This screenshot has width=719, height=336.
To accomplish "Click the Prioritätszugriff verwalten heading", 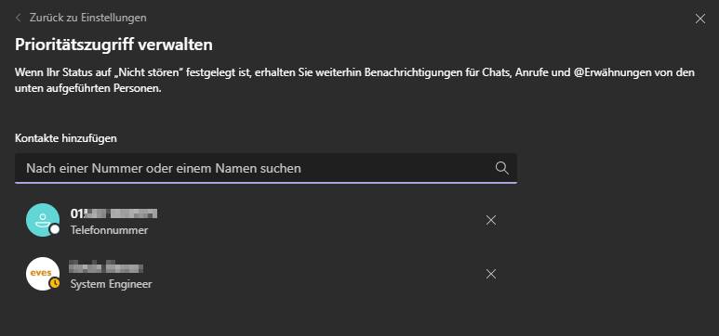I will point(113,45).
